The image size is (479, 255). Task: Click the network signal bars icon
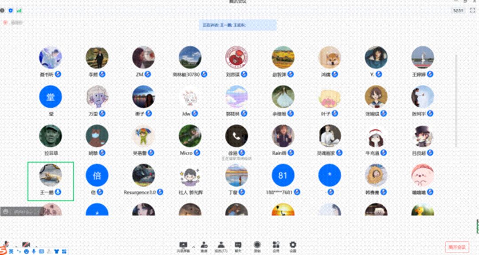tap(19, 10)
